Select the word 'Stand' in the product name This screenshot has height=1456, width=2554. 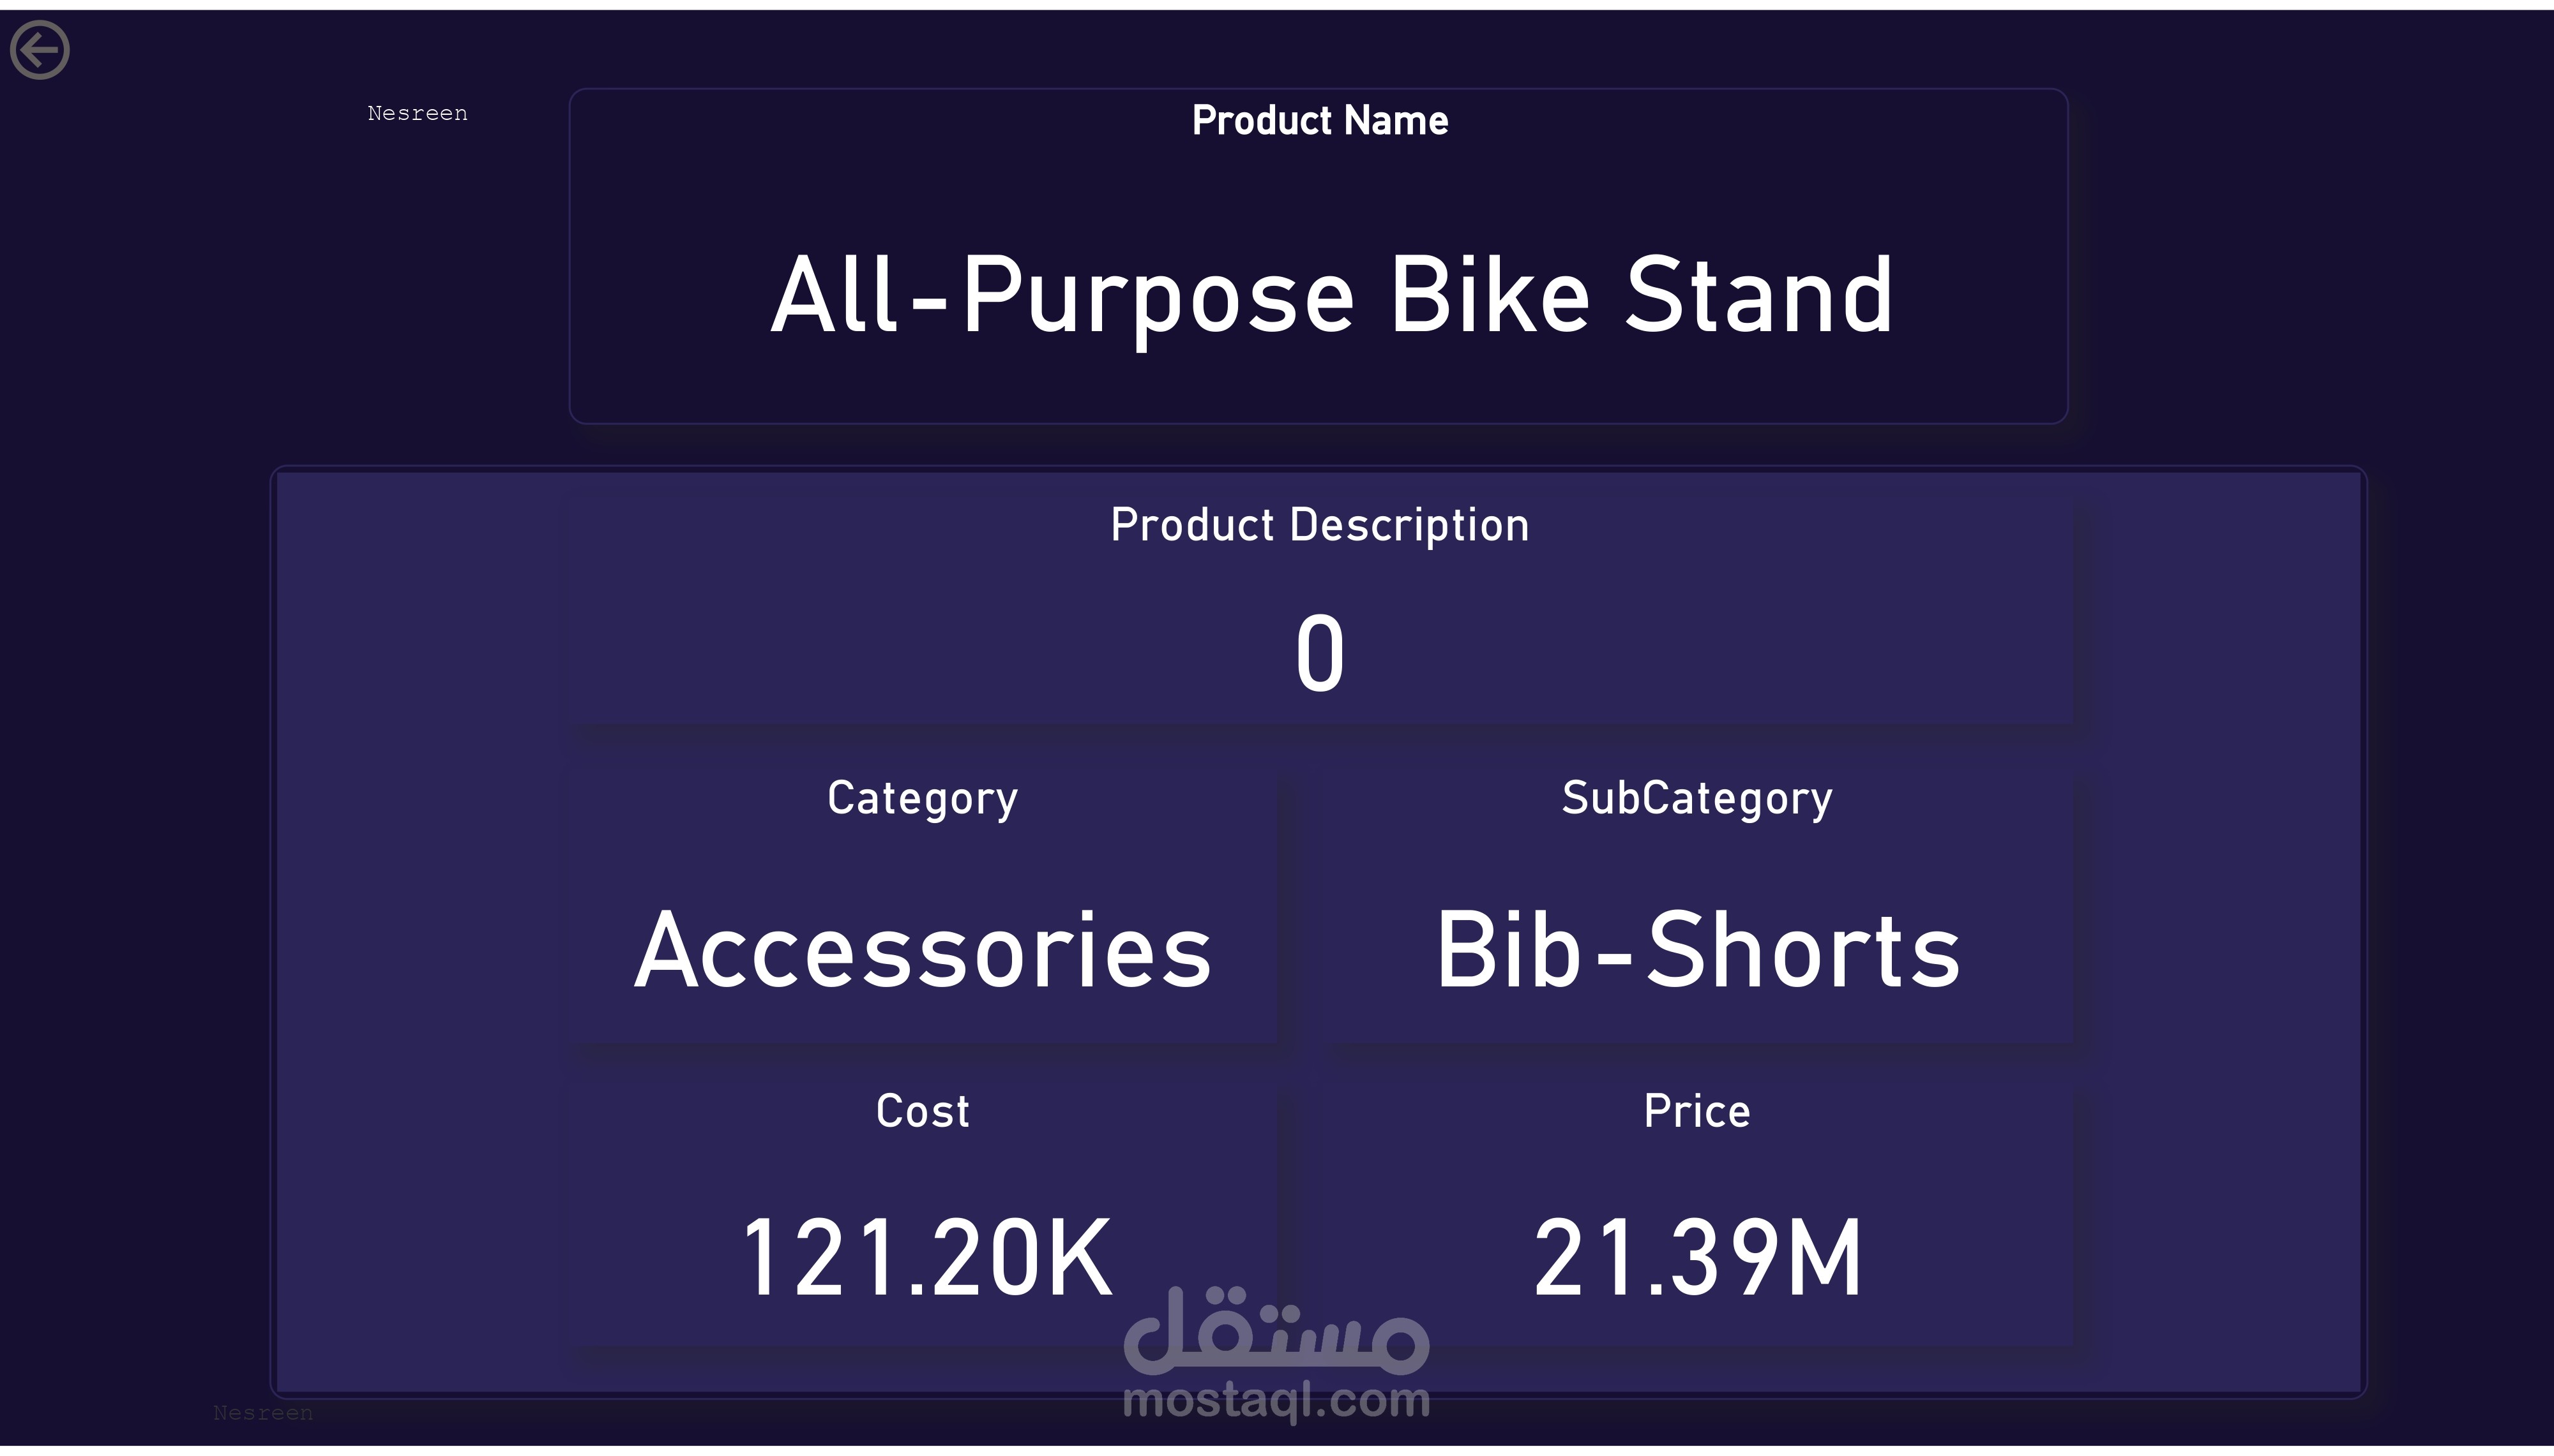point(1758,295)
